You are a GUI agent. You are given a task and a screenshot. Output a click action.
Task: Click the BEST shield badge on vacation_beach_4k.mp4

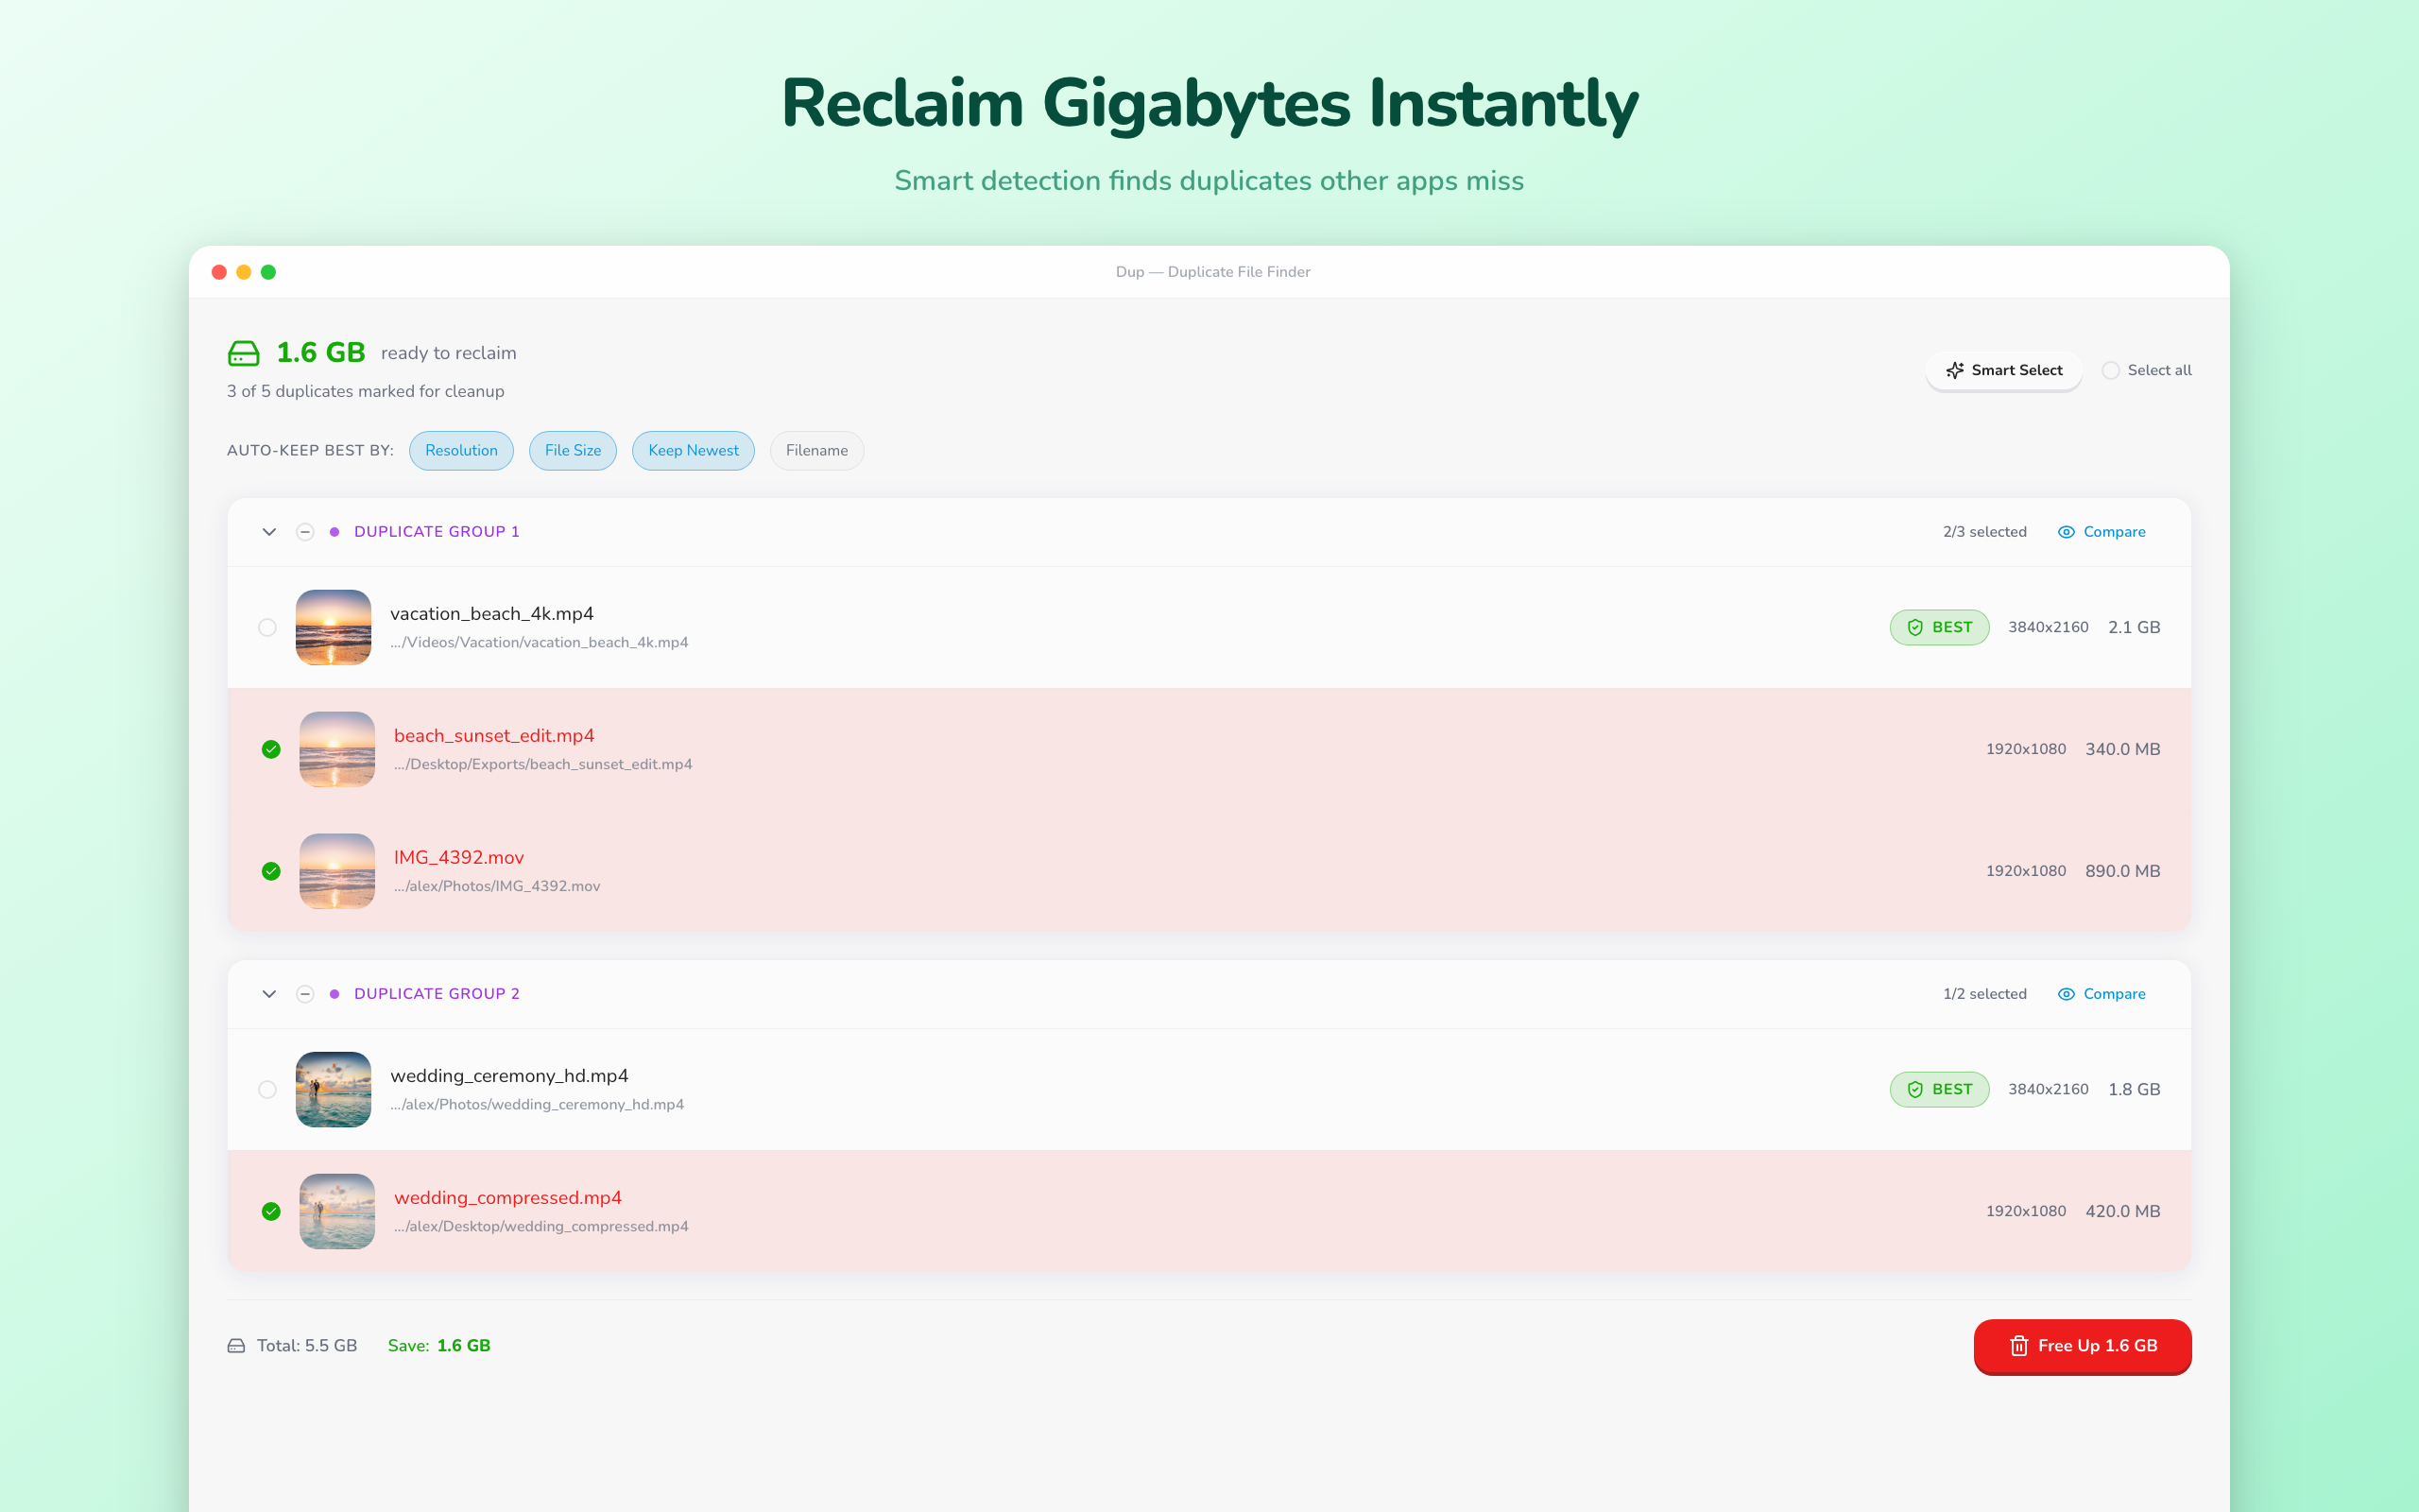click(x=1938, y=628)
